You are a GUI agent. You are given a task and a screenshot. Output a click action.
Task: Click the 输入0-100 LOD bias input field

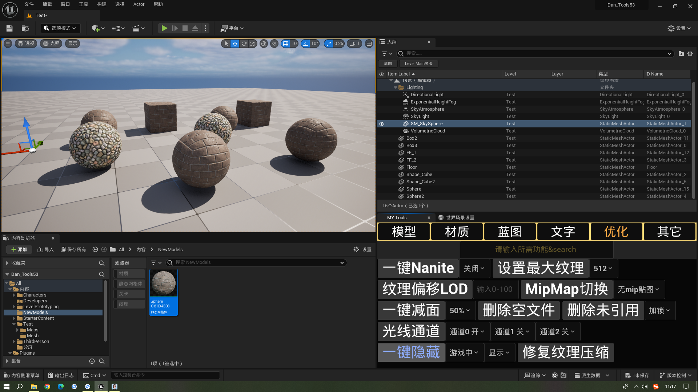[496, 289]
